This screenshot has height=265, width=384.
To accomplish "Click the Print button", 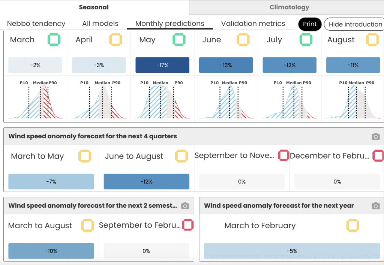I will (x=310, y=24).
